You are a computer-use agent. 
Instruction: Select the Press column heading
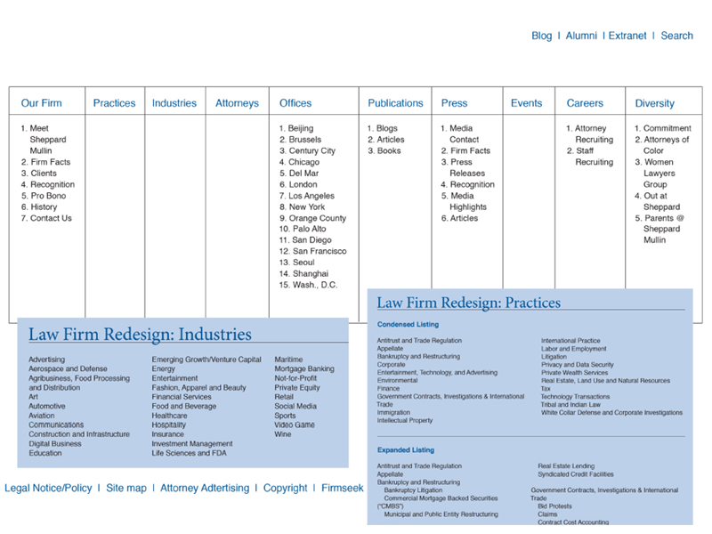click(455, 103)
